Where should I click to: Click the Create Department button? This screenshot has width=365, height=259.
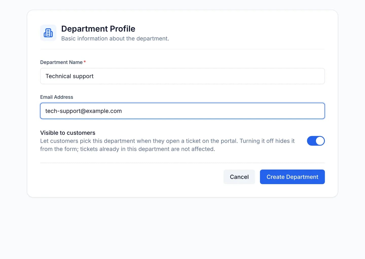(x=292, y=177)
